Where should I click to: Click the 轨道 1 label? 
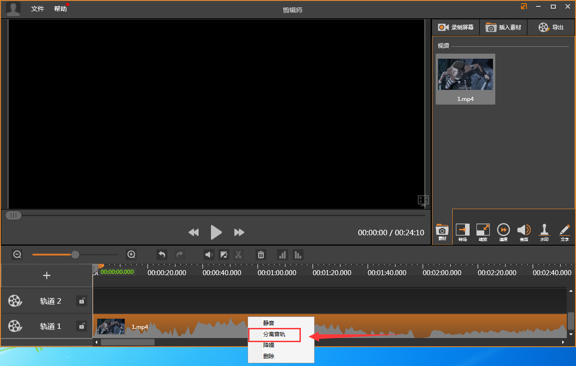click(50, 327)
